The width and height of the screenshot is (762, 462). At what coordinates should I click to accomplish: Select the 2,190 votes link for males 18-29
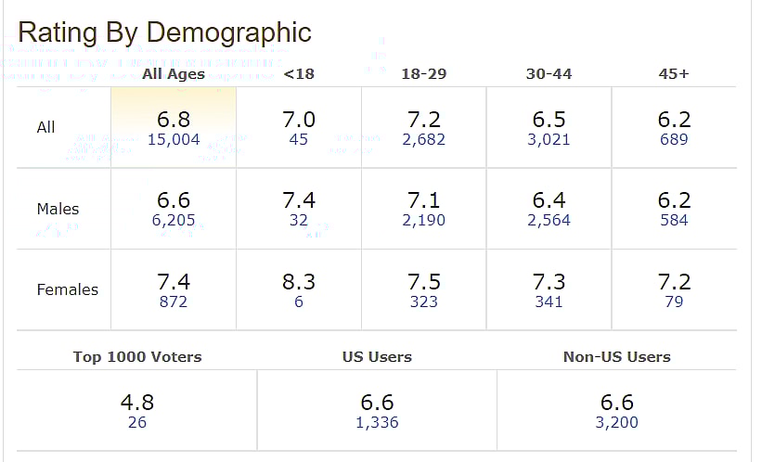tap(423, 221)
